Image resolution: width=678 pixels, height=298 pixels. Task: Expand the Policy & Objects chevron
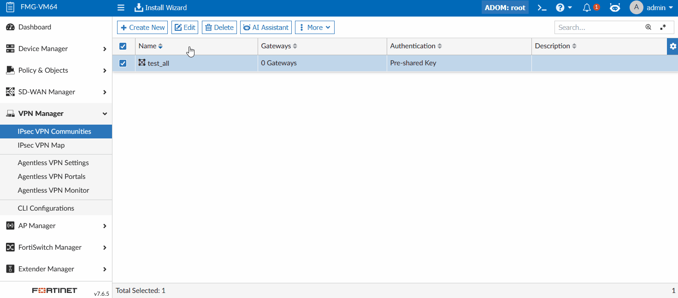tap(105, 70)
